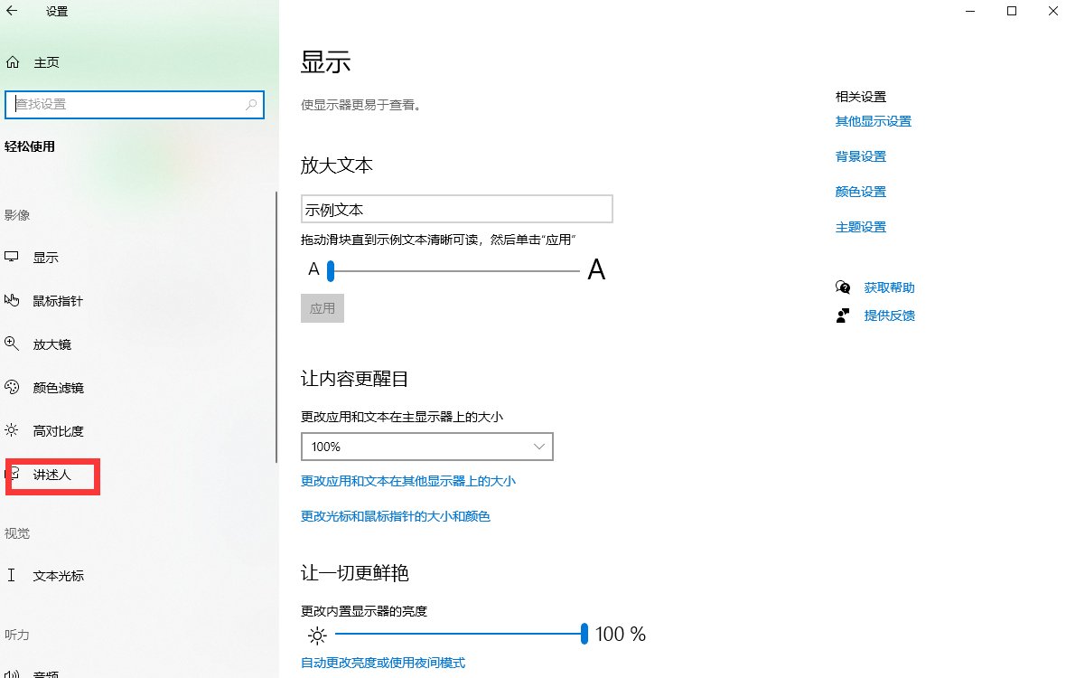The height and width of the screenshot is (678, 1066).
Task: Click the back arrow in title bar
Action: click(x=14, y=11)
